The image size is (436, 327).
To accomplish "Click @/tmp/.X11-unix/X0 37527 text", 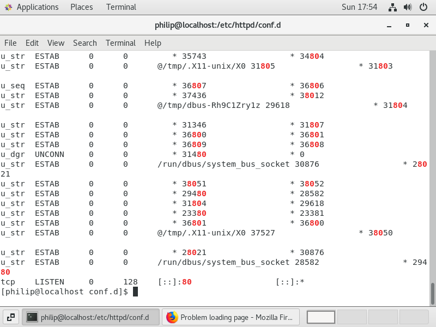I will tap(216, 233).
